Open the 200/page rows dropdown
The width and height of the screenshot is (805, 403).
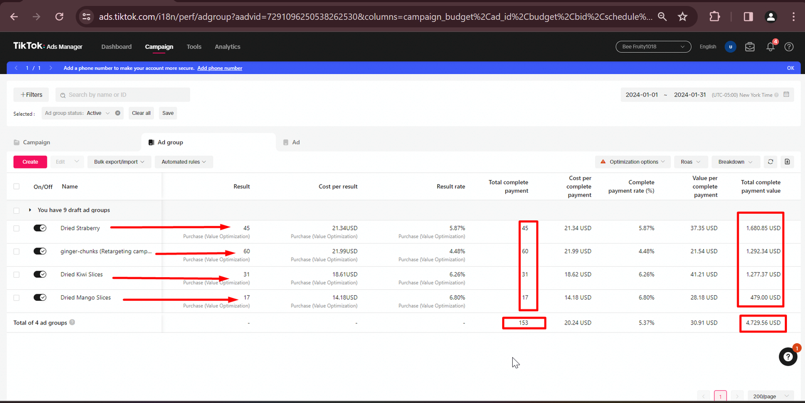[x=771, y=396]
